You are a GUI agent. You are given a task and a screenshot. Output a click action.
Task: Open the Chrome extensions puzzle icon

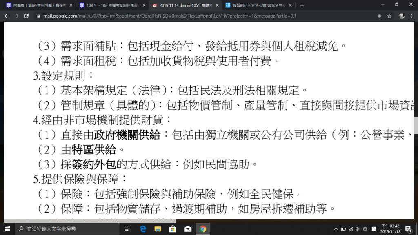379,16
